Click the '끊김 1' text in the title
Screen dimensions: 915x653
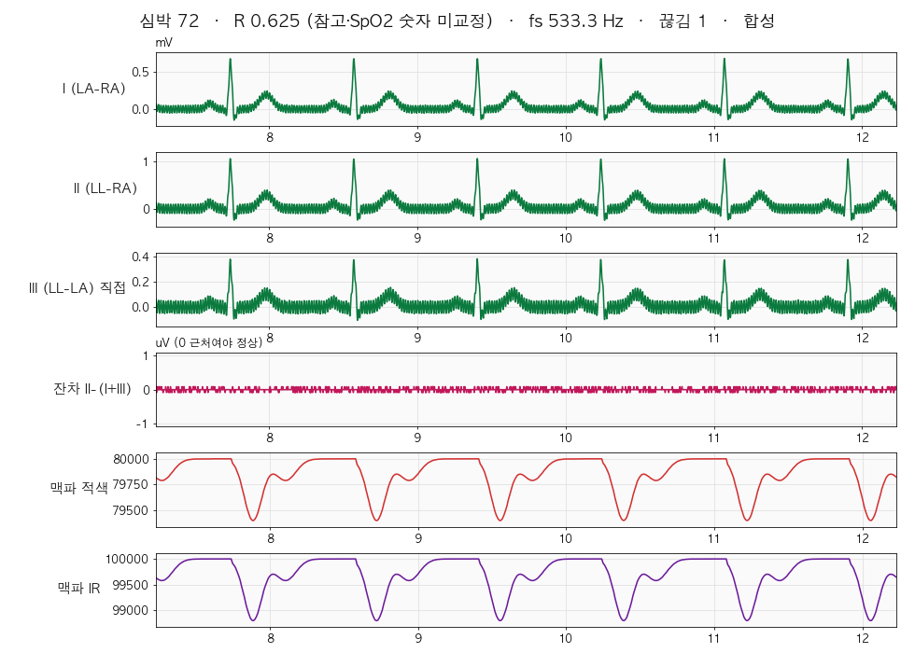(683, 21)
